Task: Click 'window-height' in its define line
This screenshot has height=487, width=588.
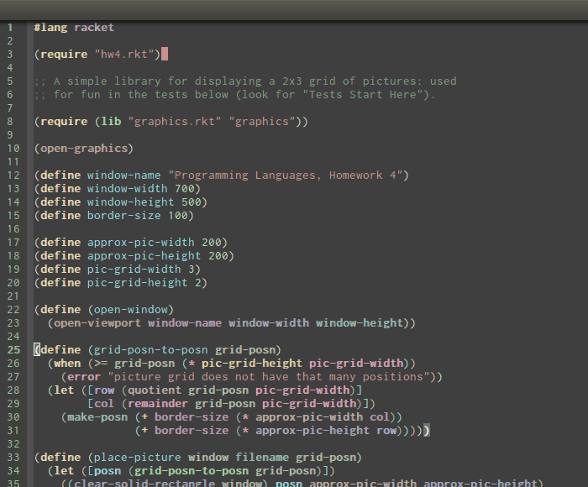Action: point(131,202)
